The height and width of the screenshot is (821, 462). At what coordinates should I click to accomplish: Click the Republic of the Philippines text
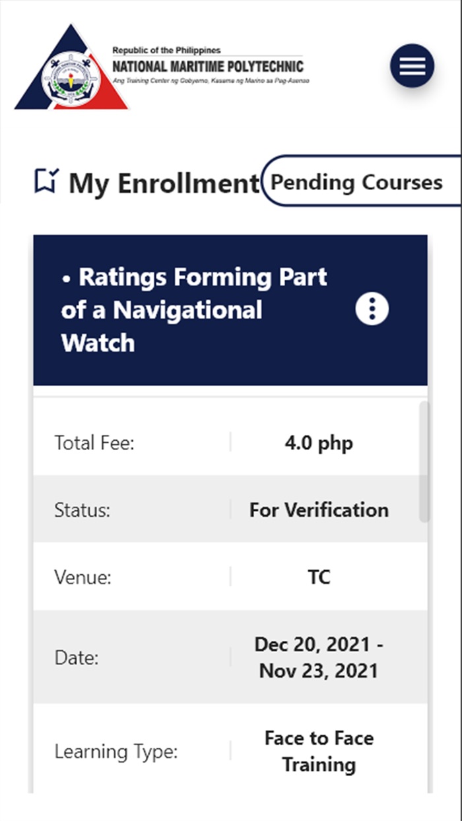coord(169,49)
